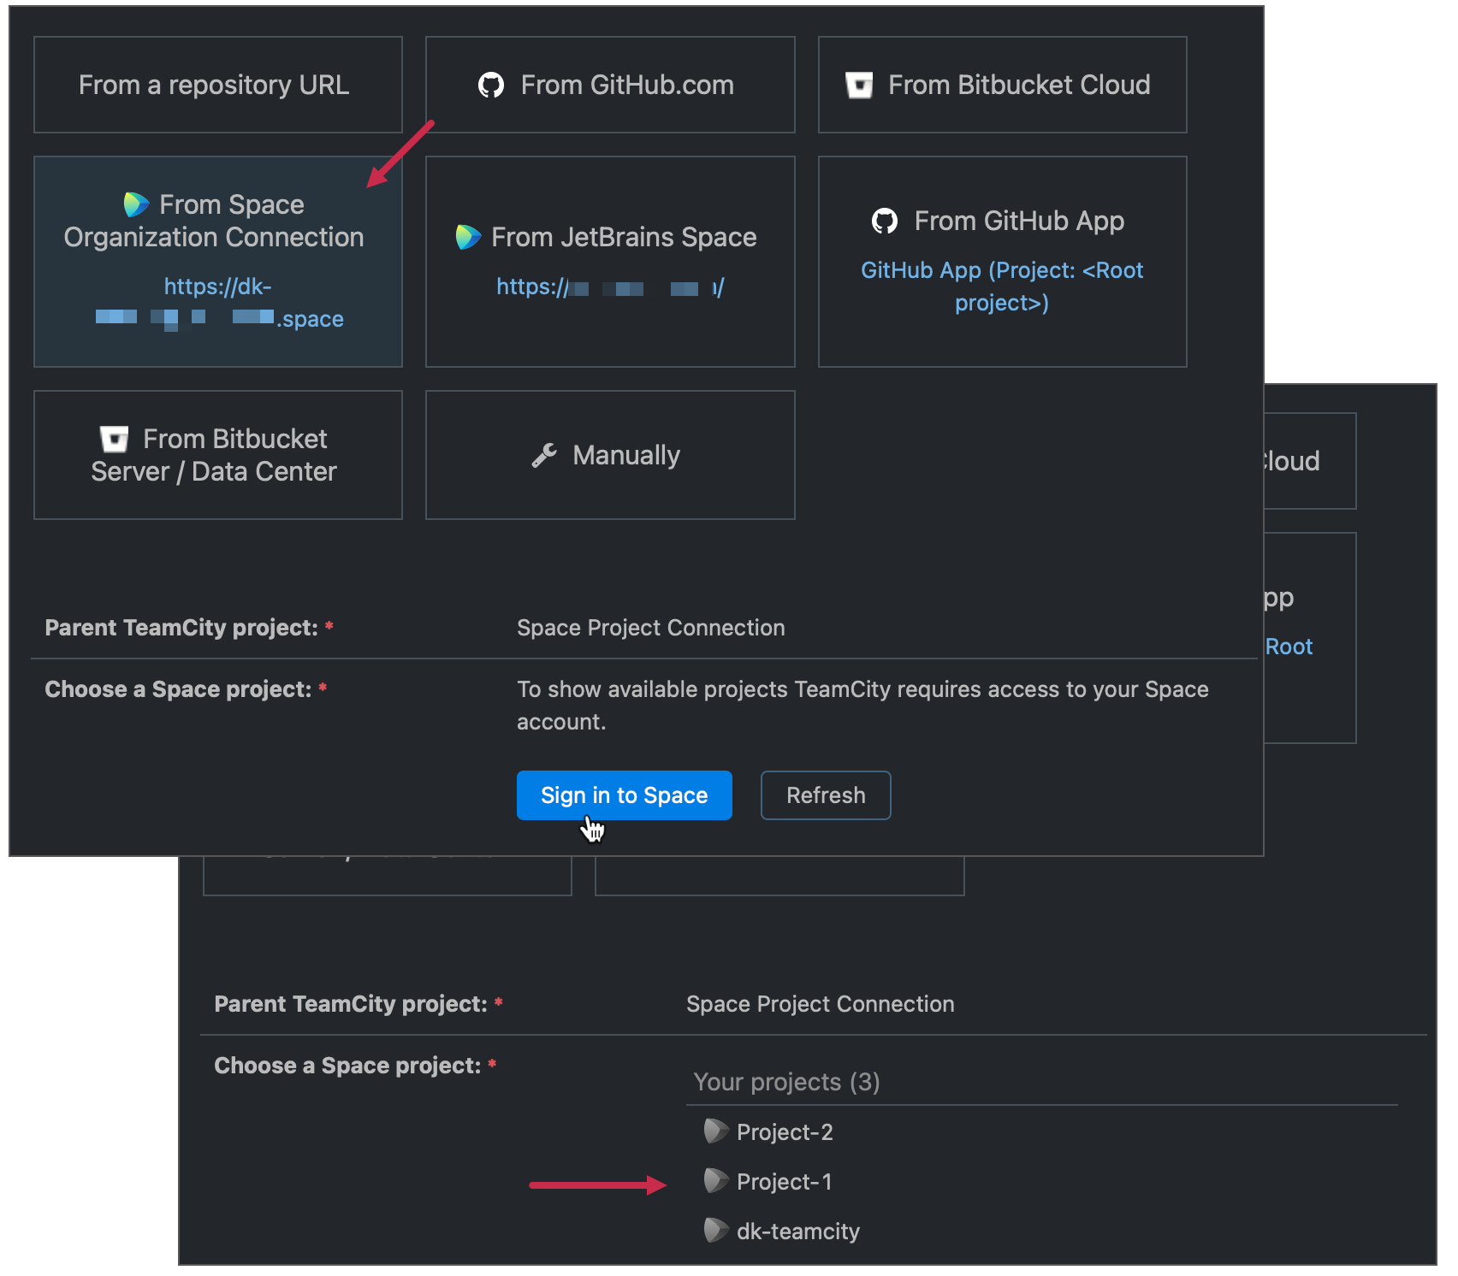This screenshot has width=1458, height=1276.
Task: Click the Bitbucket Server / Data Center icon
Action: pos(114,439)
